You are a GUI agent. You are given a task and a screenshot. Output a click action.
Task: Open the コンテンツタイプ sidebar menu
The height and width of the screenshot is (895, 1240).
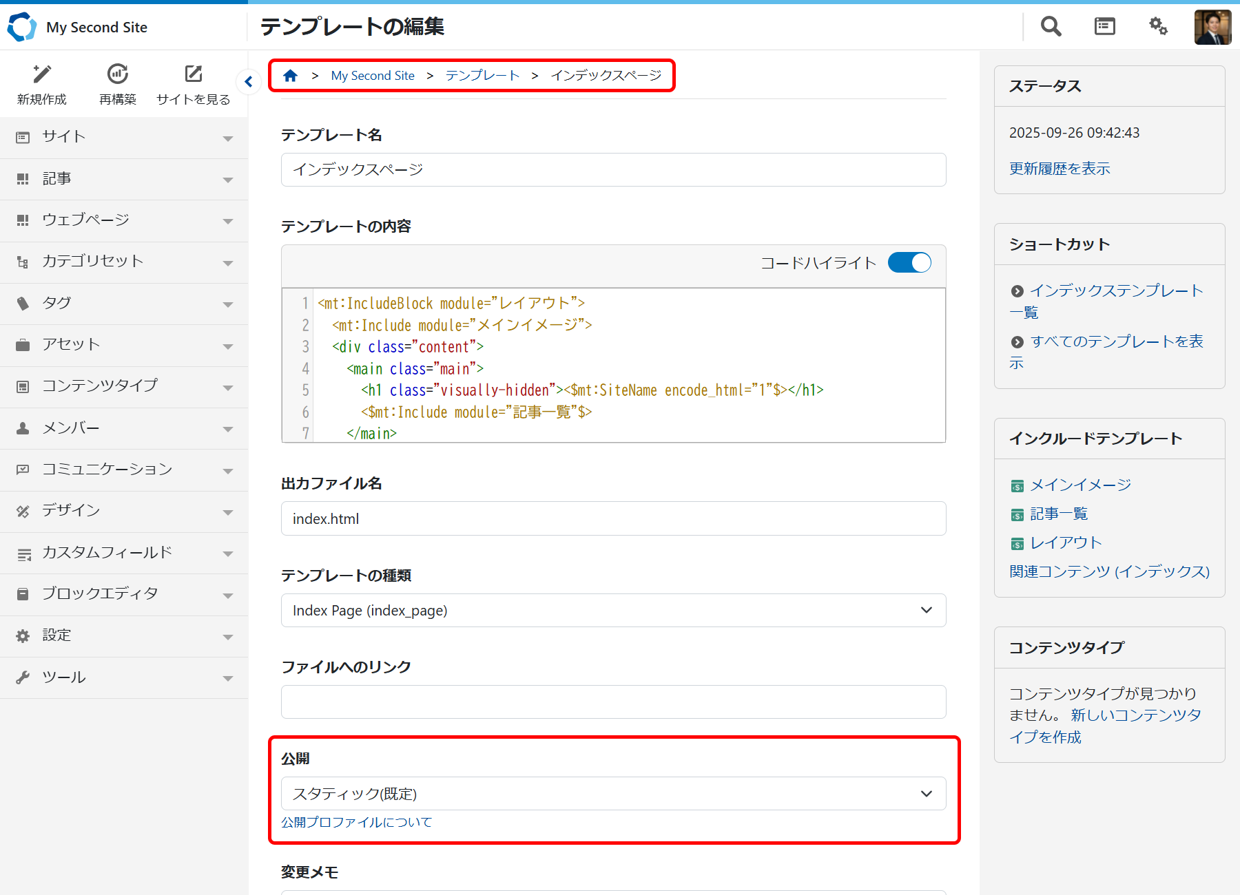(124, 386)
